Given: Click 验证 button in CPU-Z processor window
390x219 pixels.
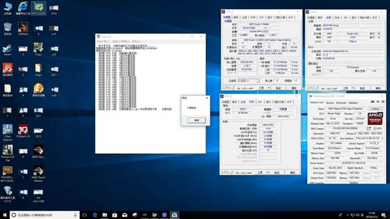Looking at the screenshot, I should (x=278, y=88).
